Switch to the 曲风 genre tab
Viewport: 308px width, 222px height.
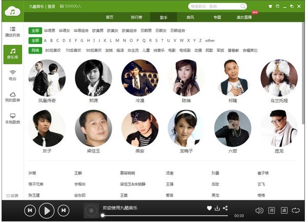coord(190,17)
